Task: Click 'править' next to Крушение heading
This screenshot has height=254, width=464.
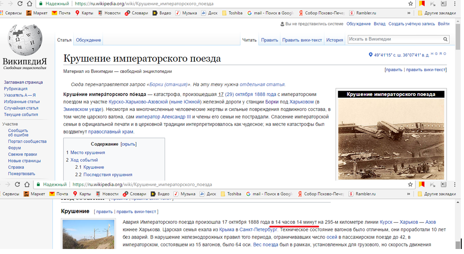Action: (x=104, y=212)
